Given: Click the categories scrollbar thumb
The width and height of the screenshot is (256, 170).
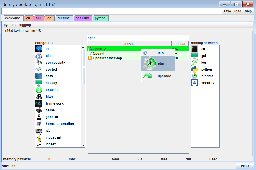Looking at the screenshot, I should (83, 67).
